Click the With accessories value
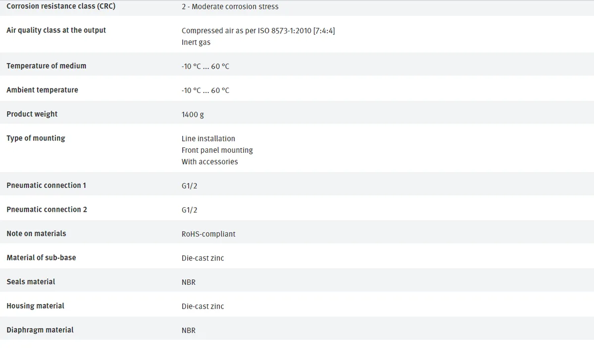 click(x=210, y=162)
